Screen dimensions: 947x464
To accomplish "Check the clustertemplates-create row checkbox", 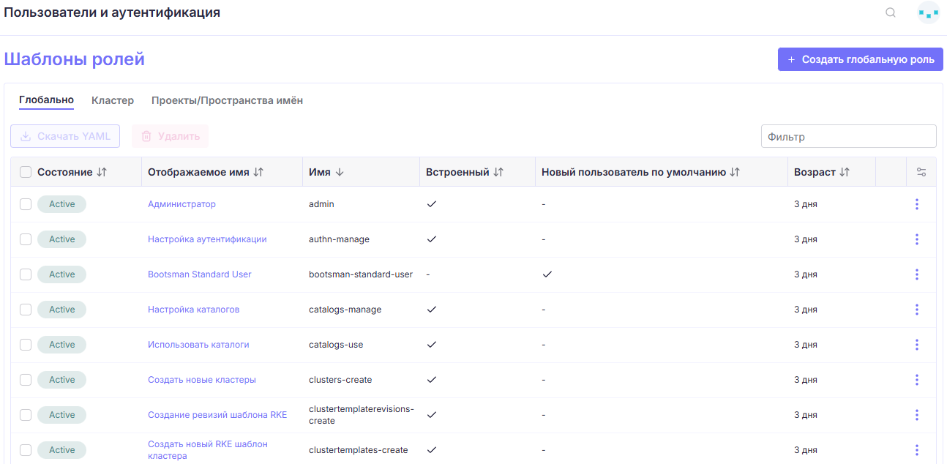I will click(26, 450).
